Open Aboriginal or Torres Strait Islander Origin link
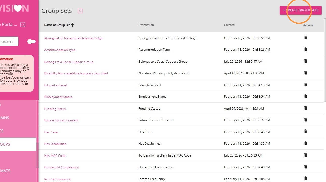This screenshot has width=326, height=182. (x=74, y=38)
